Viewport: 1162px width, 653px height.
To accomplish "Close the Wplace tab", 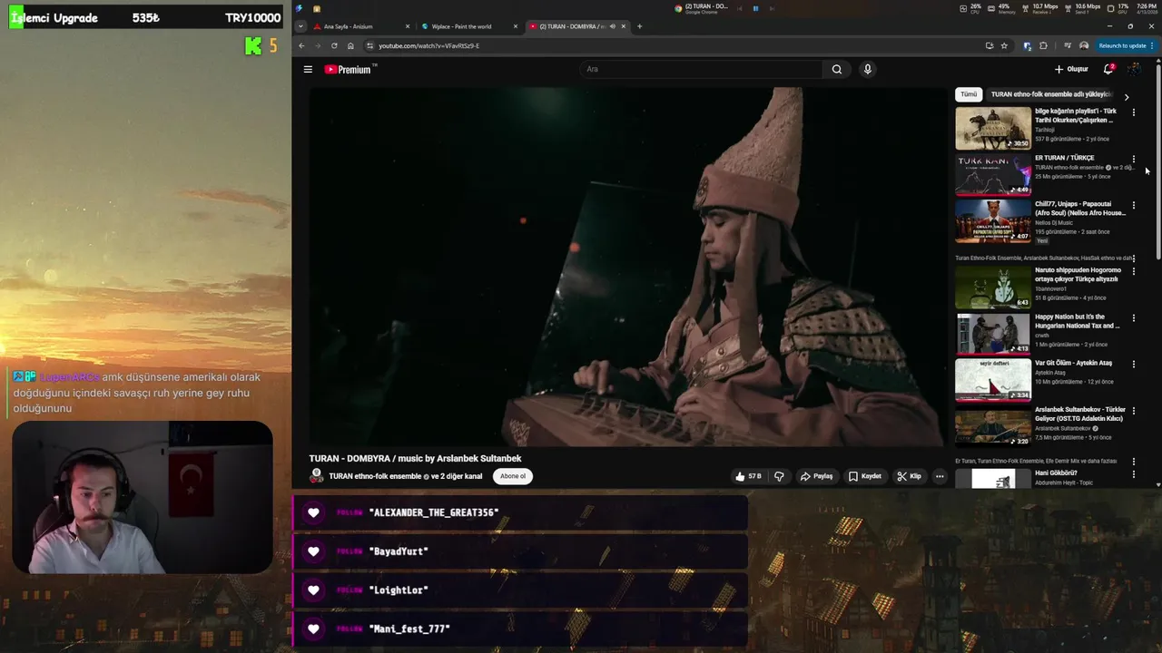I will pyautogui.click(x=516, y=26).
